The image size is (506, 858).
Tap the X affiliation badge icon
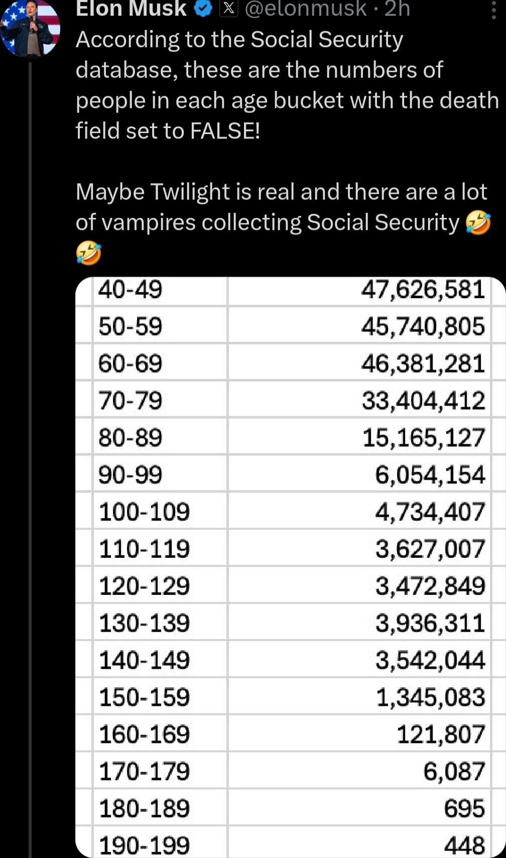pos(229,9)
